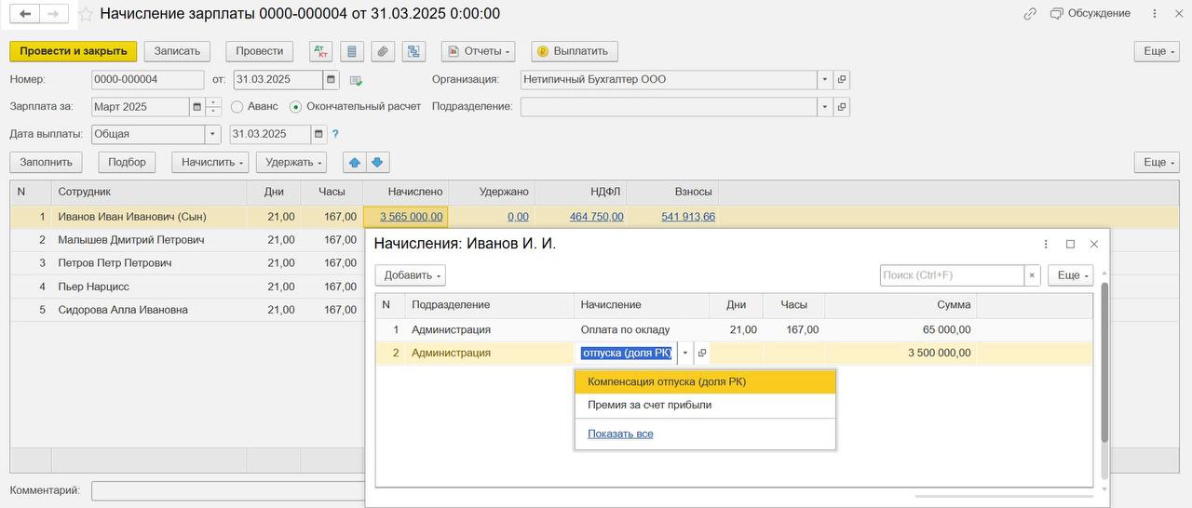
Task: Click Заполнить button
Action: tap(47, 162)
